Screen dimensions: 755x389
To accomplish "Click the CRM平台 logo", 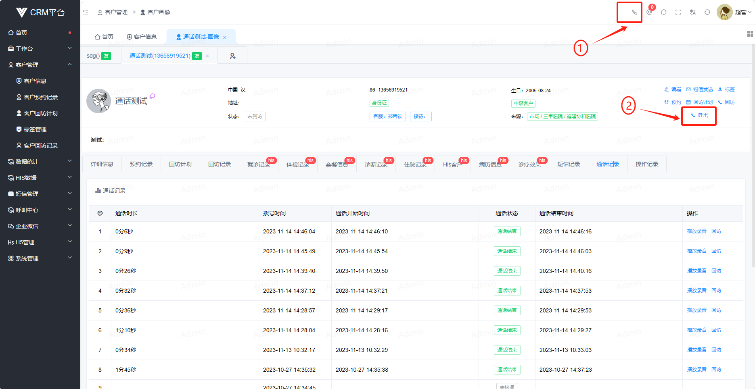I will coord(40,12).
